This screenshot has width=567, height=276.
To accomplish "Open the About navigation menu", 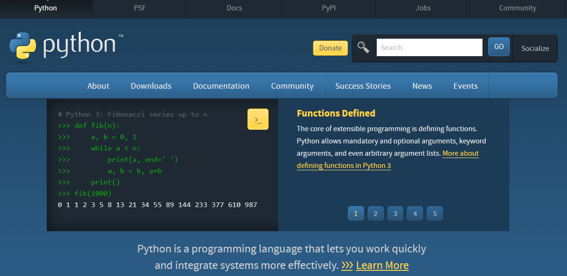I will pos(98,86).
